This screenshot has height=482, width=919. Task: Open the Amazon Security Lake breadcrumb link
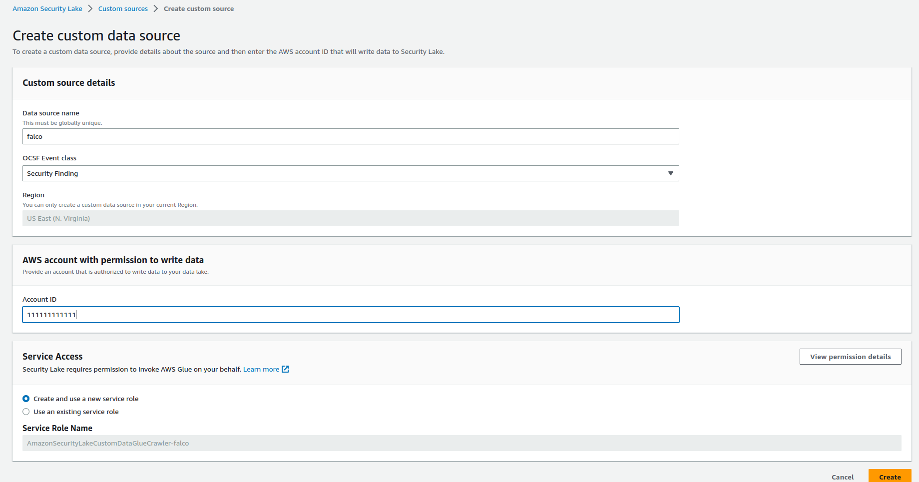point(47,9)
